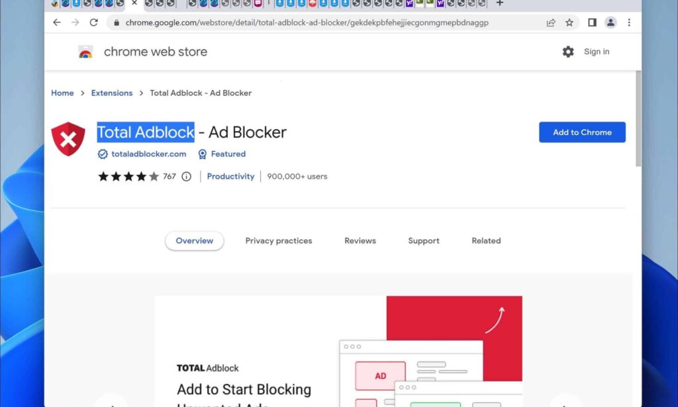Sign in to the Chrome Web Store
This screenshot has height=407, width=678.
click(x=597, y=52)
